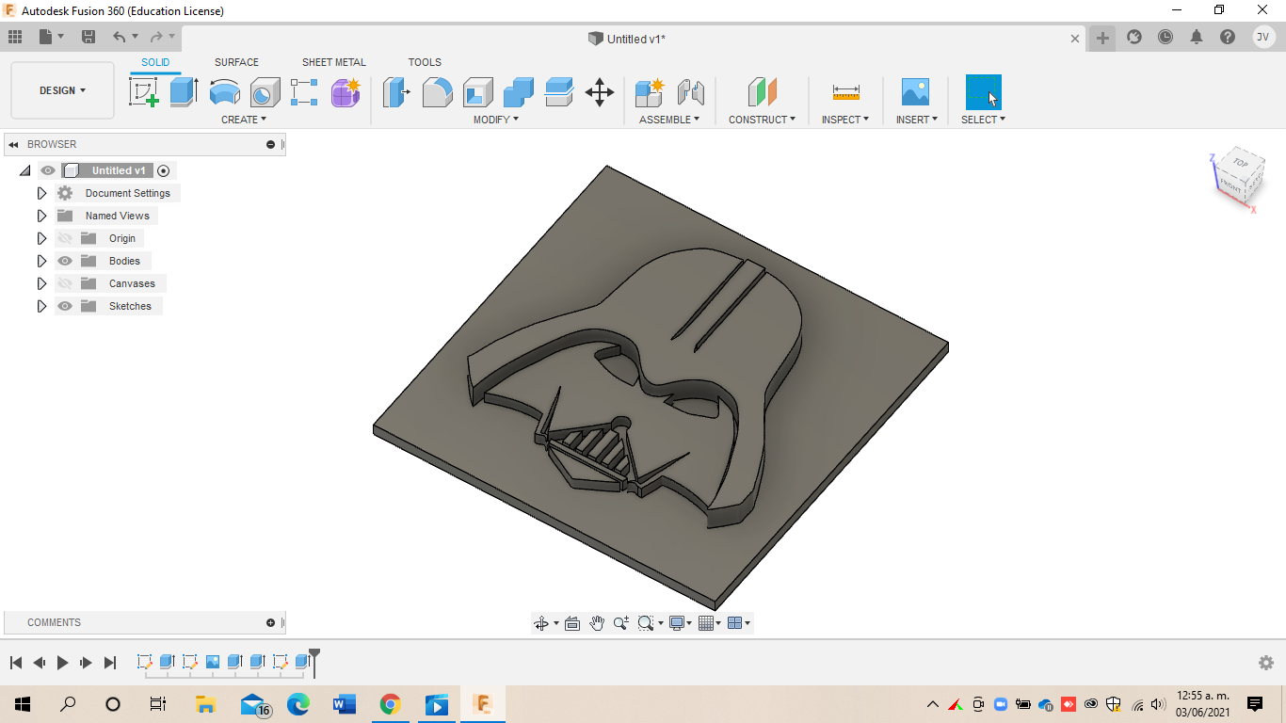Open the Combine tool
The image size is (1286, 723).
point(518,92)
